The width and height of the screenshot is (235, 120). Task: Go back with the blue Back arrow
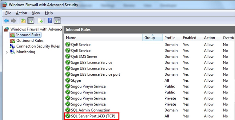(6, 21)
